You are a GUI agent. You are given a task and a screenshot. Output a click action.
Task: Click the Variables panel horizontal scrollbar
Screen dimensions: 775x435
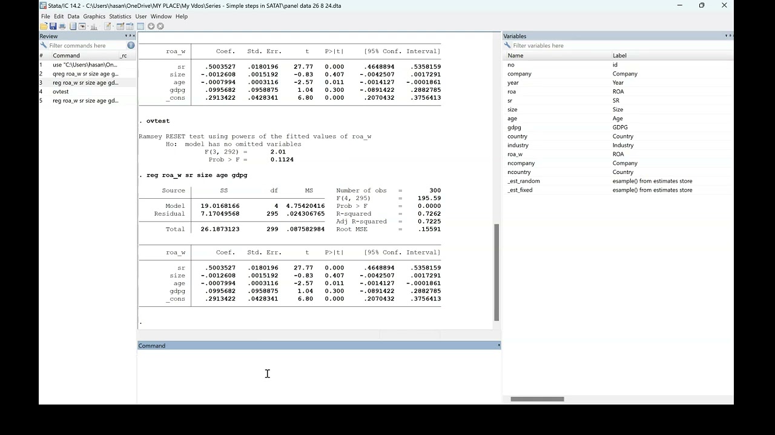coord(537,399)
